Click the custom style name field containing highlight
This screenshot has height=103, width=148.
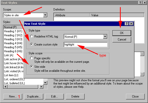pos(85,44)
